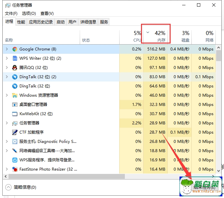This screenshot has height=198, width=224.
Task: Click the 1.7% CPU value
Action: click(x=137, y=105)
